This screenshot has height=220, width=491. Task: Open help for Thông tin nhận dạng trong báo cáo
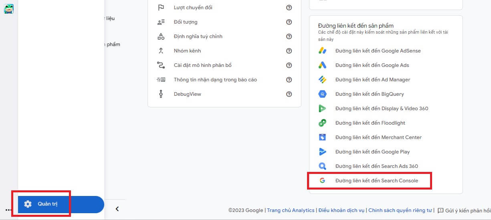click(289, 80)
